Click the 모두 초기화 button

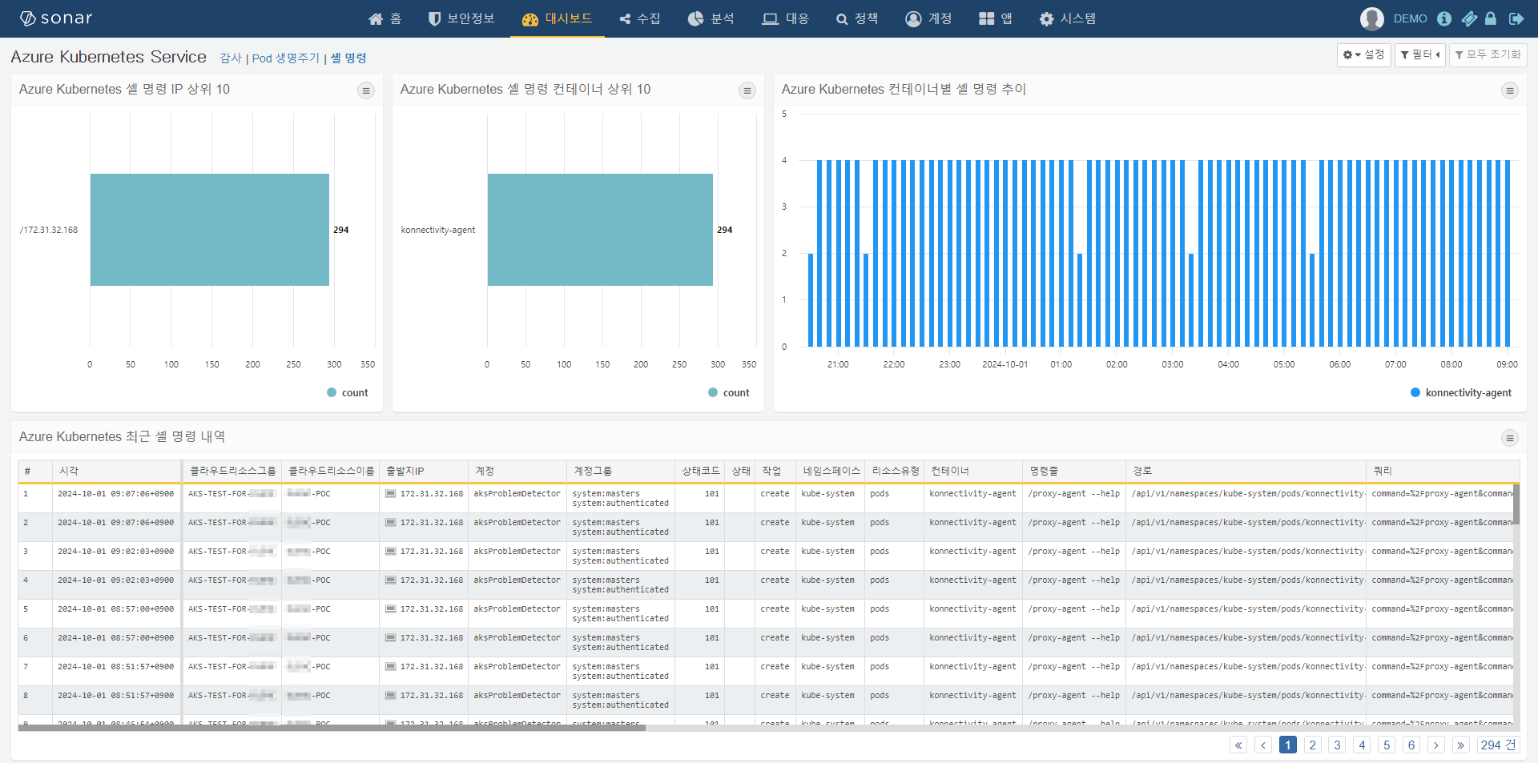click(x=1488, y=54)
